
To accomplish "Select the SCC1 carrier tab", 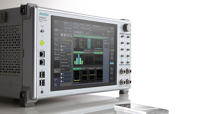I will click(x=61, y=30).
